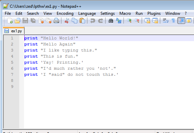This screenshot has width=194, height=133.
Task: Click the user-defined language icon
Action: click(189, 21)
